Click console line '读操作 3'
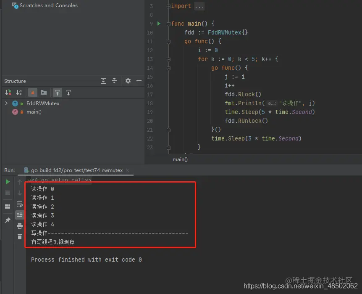This screenshot has width=362, height=294. [x=42, y=216]
